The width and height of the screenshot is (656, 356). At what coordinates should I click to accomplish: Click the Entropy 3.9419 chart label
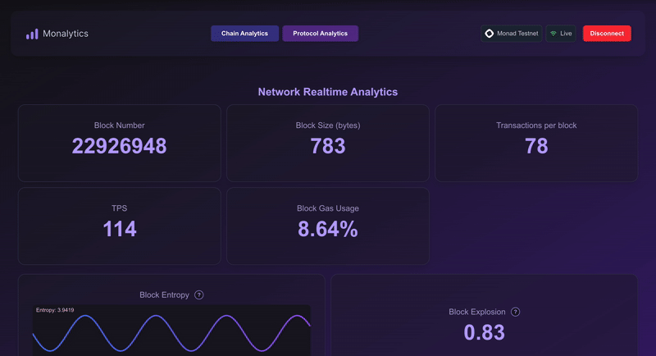[55, 310]
